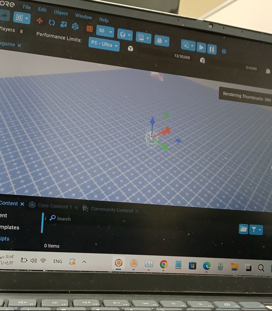Click the Rendering Thumbnails notification

(x=246, y=97)
